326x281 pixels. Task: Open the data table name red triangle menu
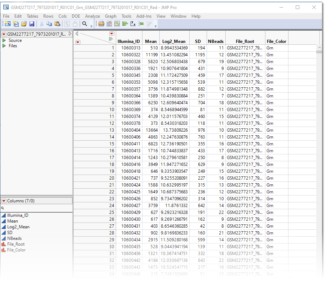click(x=4, y=34)
